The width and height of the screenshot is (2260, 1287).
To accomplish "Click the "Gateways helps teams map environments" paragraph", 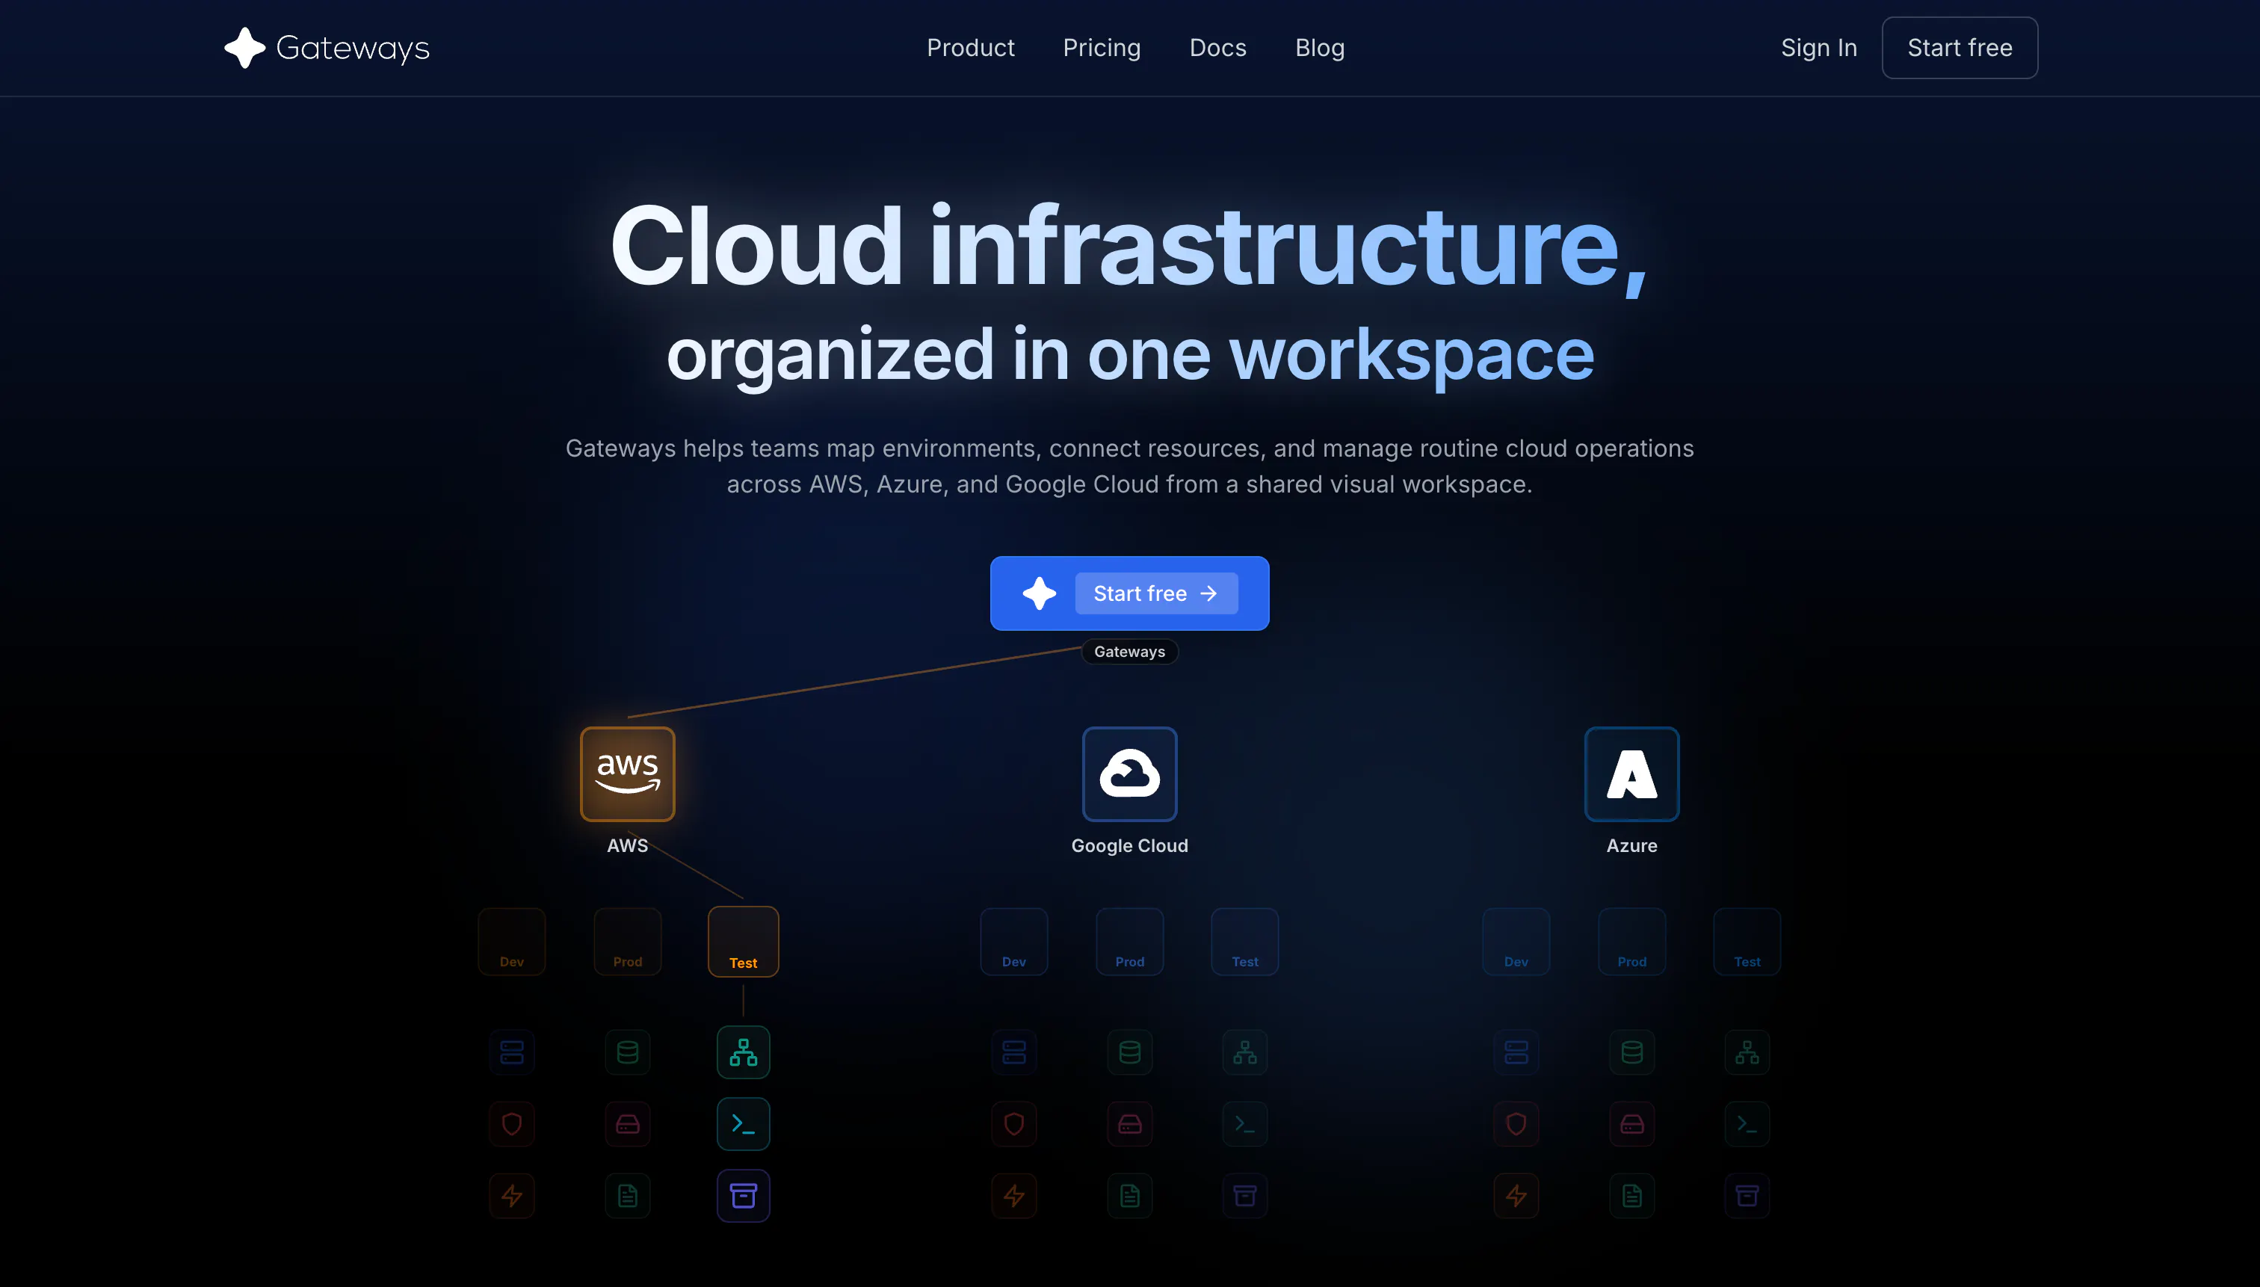I will (x=1129, y=466).
